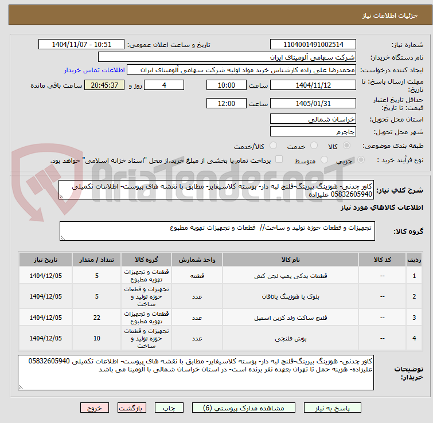Click the days remaining field 4
Screen dimensions: 433x423
tap(164, 85)
